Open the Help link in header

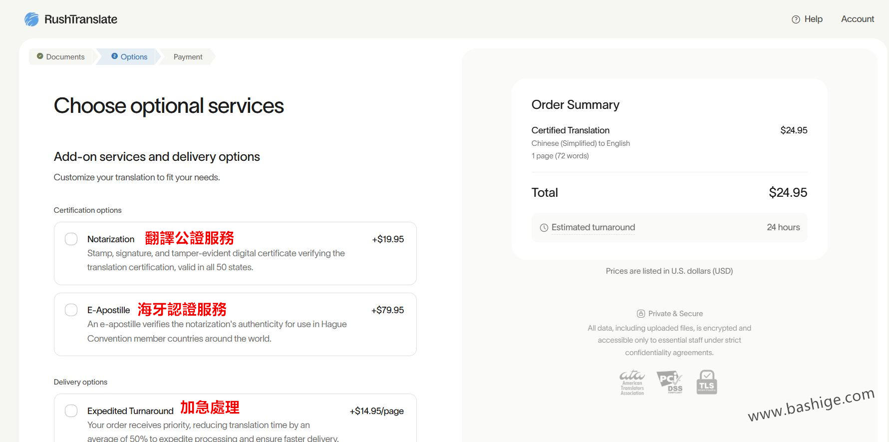click(x=813, y=19)
